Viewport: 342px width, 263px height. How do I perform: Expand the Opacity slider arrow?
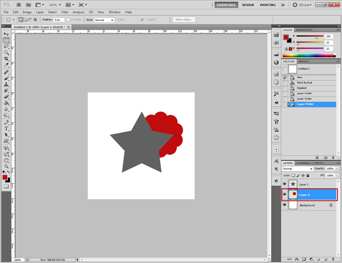pyautogui.click(x=337, y=169)
